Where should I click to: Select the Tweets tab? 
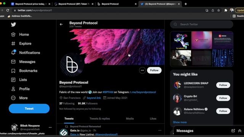(x=69, y=119)
